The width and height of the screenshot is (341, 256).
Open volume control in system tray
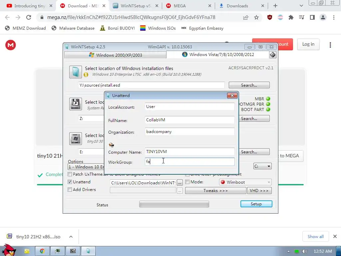[x=304, y=251]
